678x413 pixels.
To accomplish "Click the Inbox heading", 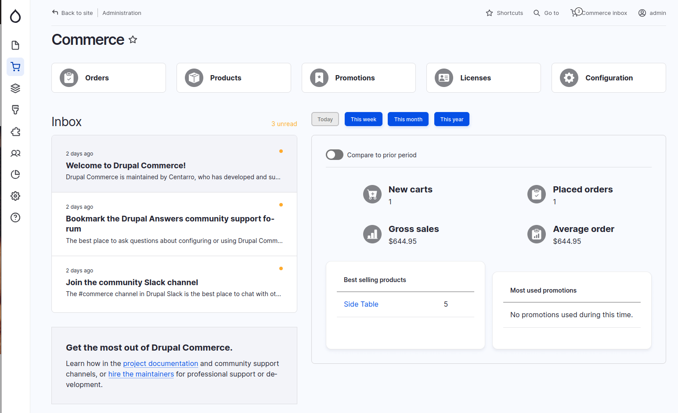I will [x=66, y=122].
